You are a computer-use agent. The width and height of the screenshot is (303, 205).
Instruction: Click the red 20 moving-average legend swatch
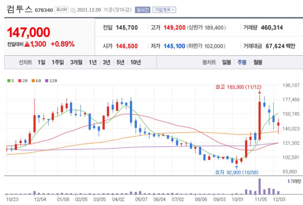[20, 81]
